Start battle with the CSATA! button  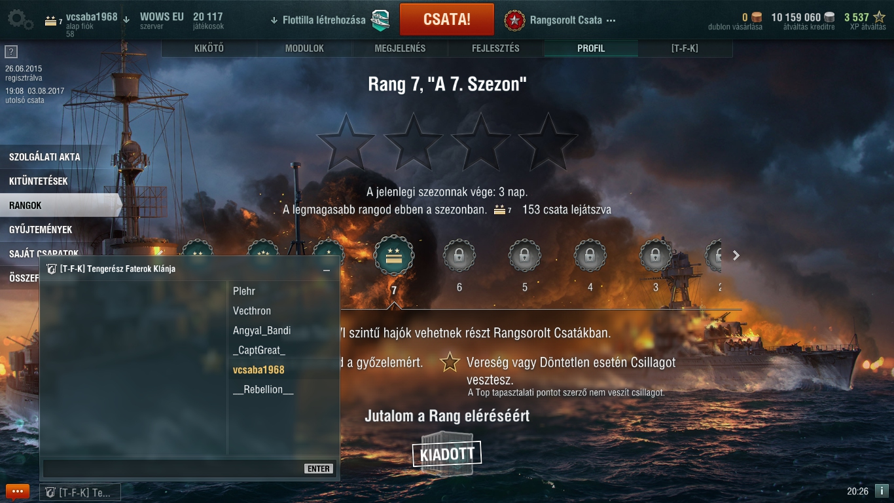click(447, 19)
